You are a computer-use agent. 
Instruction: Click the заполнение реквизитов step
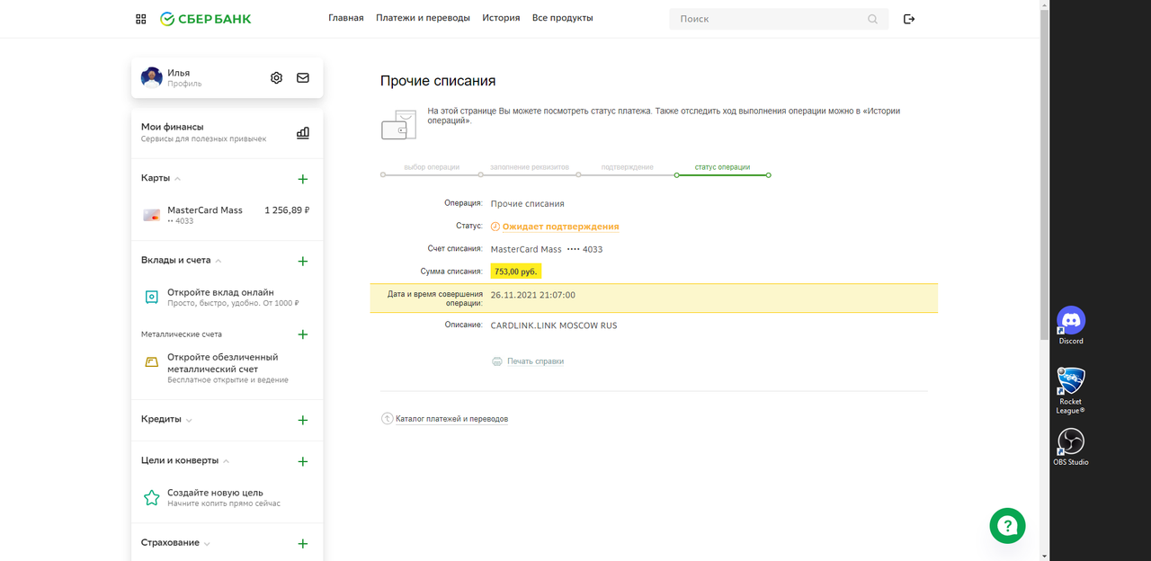pos(530,167)
